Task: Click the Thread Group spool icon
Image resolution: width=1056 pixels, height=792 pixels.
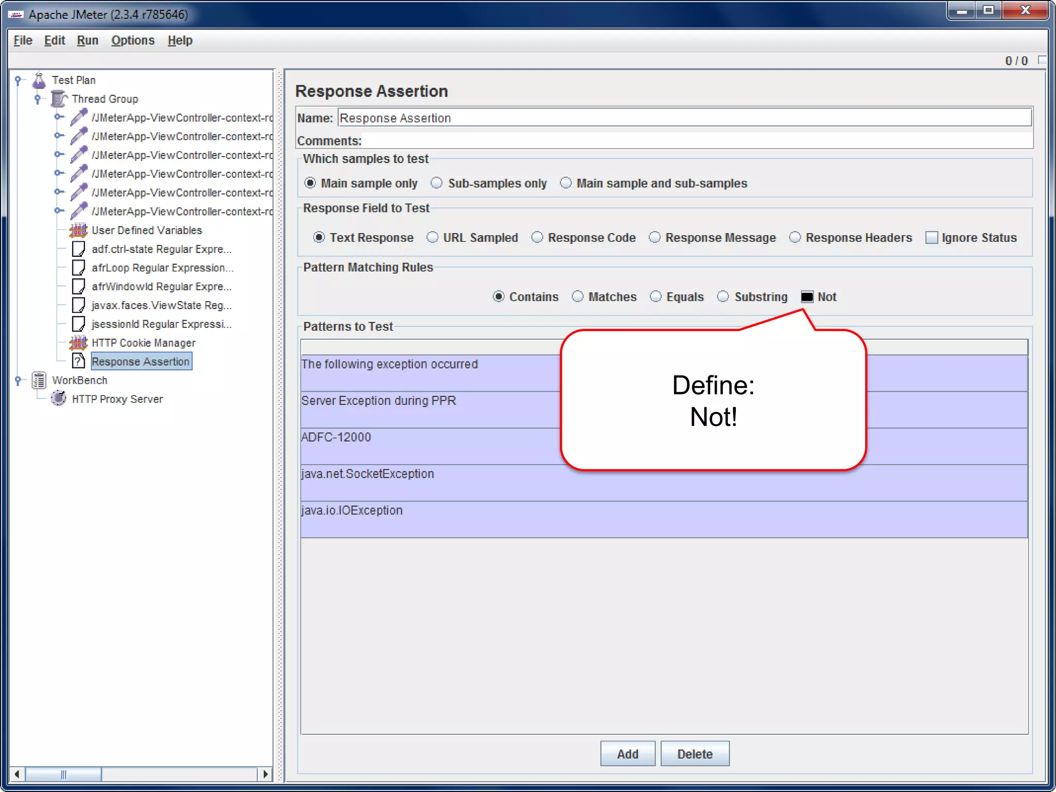Action: click(59, 98)
